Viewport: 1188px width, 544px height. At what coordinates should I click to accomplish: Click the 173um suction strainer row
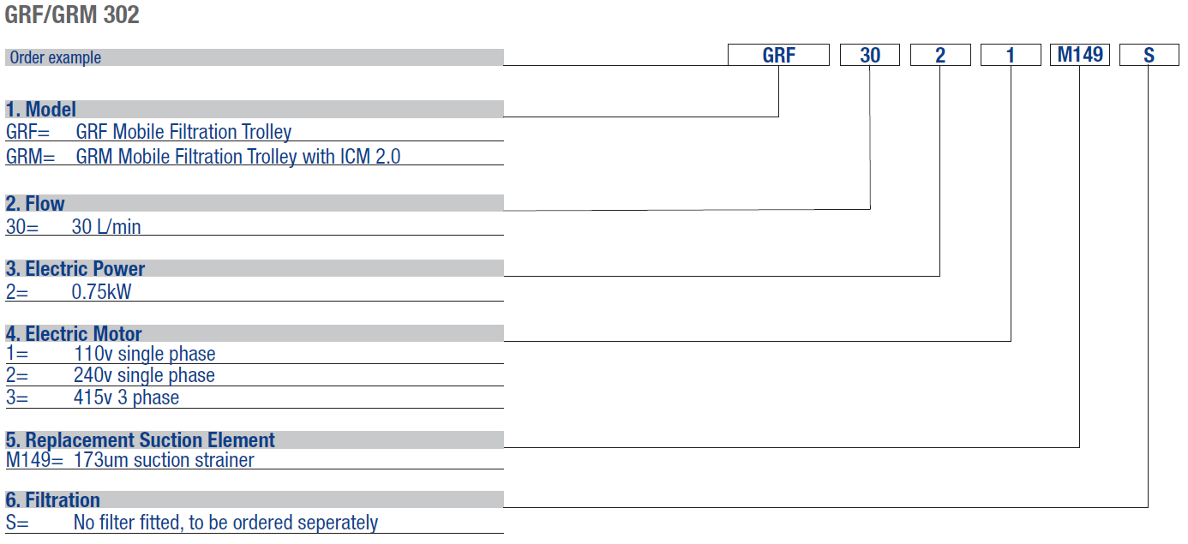[164, 460]
